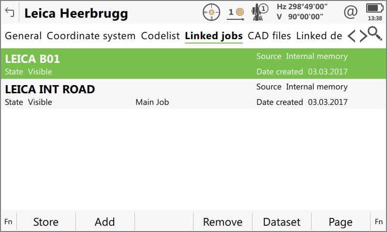Viewport: 387px width, 232px height.
Task: Select the LEICA INT ROAD job row
Action: pyautogui.click(x=193, y=94)
